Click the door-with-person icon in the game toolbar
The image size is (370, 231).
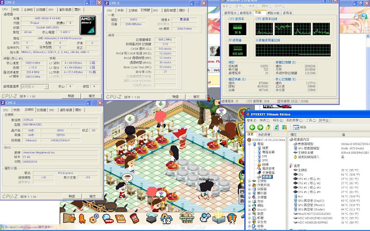[69, 218]
